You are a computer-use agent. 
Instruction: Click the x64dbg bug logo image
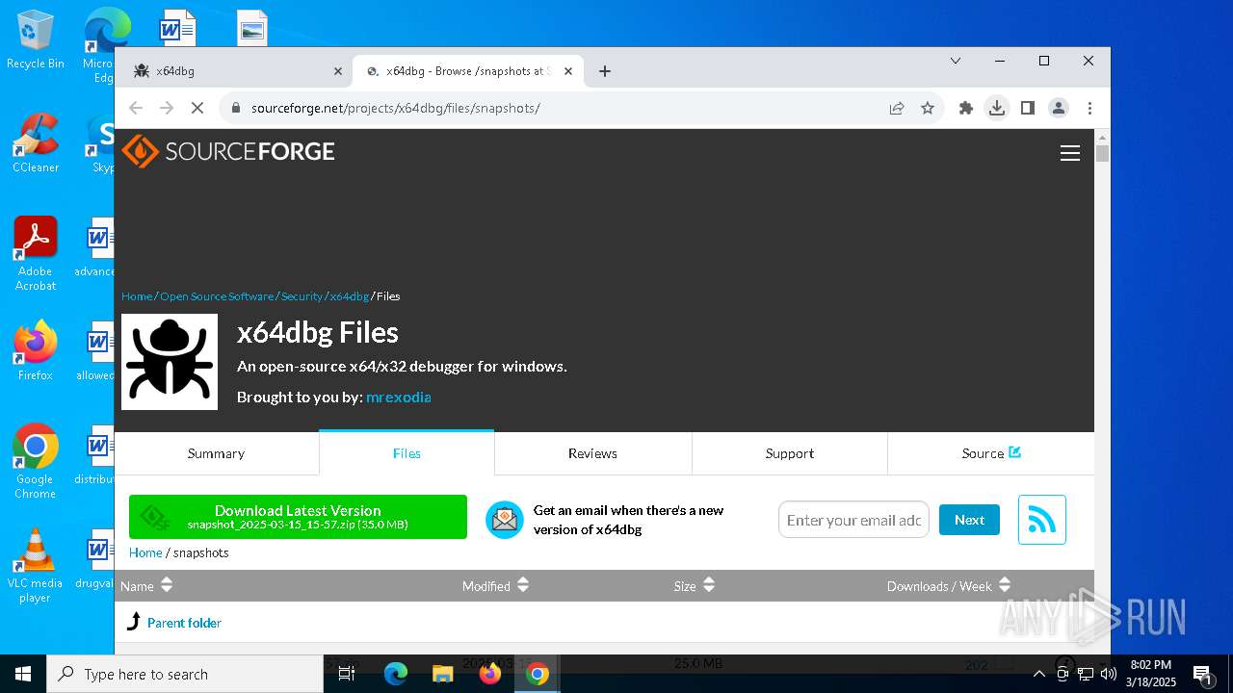170,362
